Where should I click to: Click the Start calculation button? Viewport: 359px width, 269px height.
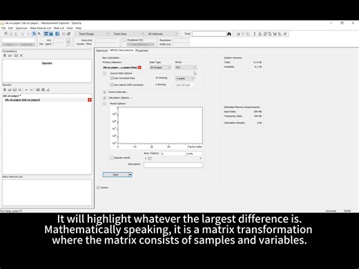tap(116, 175)
